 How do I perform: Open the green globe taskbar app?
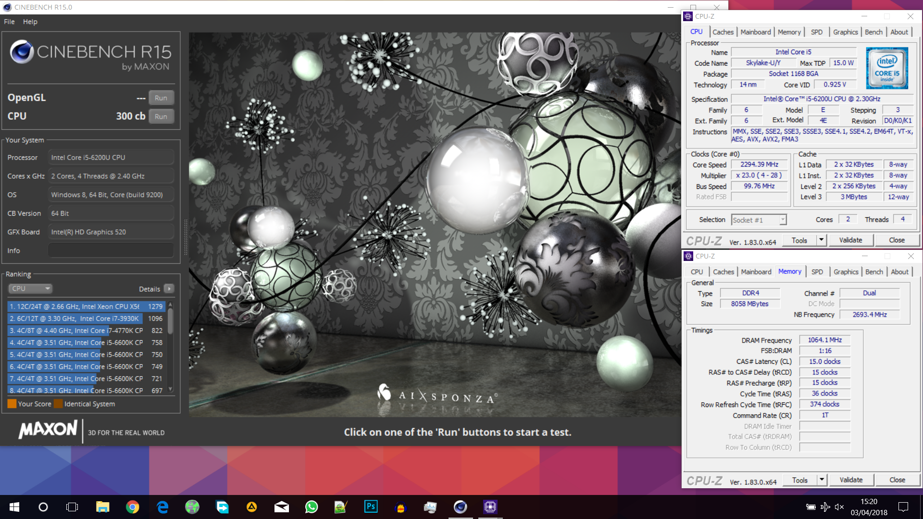(x=192, y=507)
